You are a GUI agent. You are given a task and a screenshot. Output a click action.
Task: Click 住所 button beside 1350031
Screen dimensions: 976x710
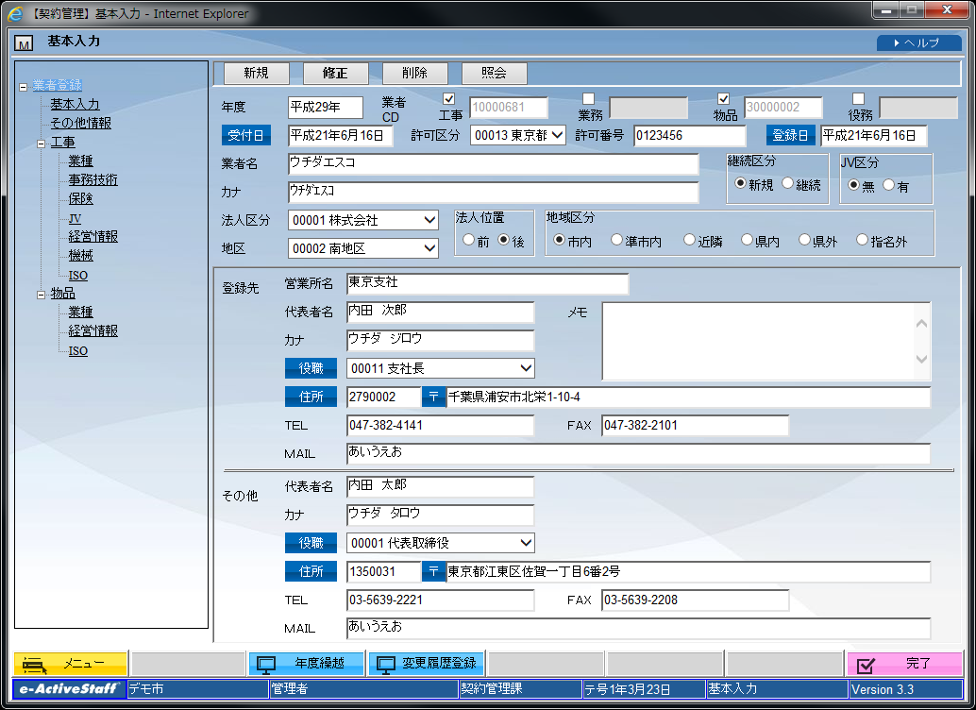click(311, 571)
